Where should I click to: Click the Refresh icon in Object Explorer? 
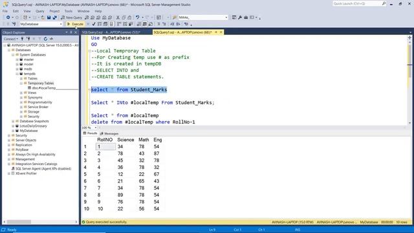(x=45, y=39)
